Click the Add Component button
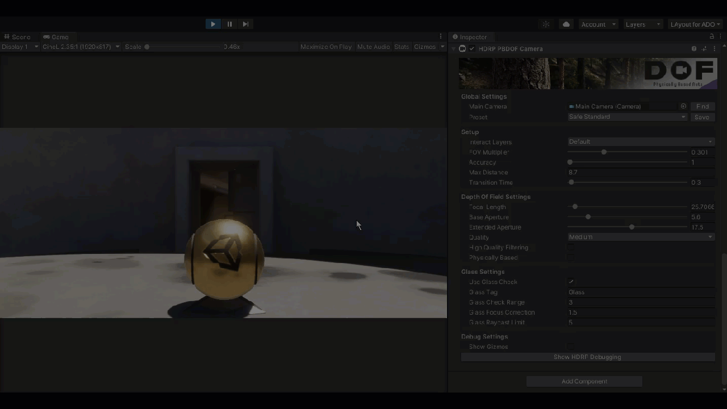 click(584, 381)
